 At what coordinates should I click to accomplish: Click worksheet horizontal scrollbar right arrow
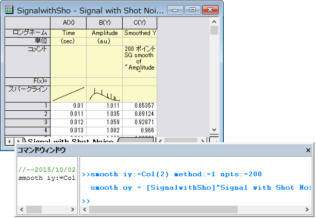click(x=203, y=141)
